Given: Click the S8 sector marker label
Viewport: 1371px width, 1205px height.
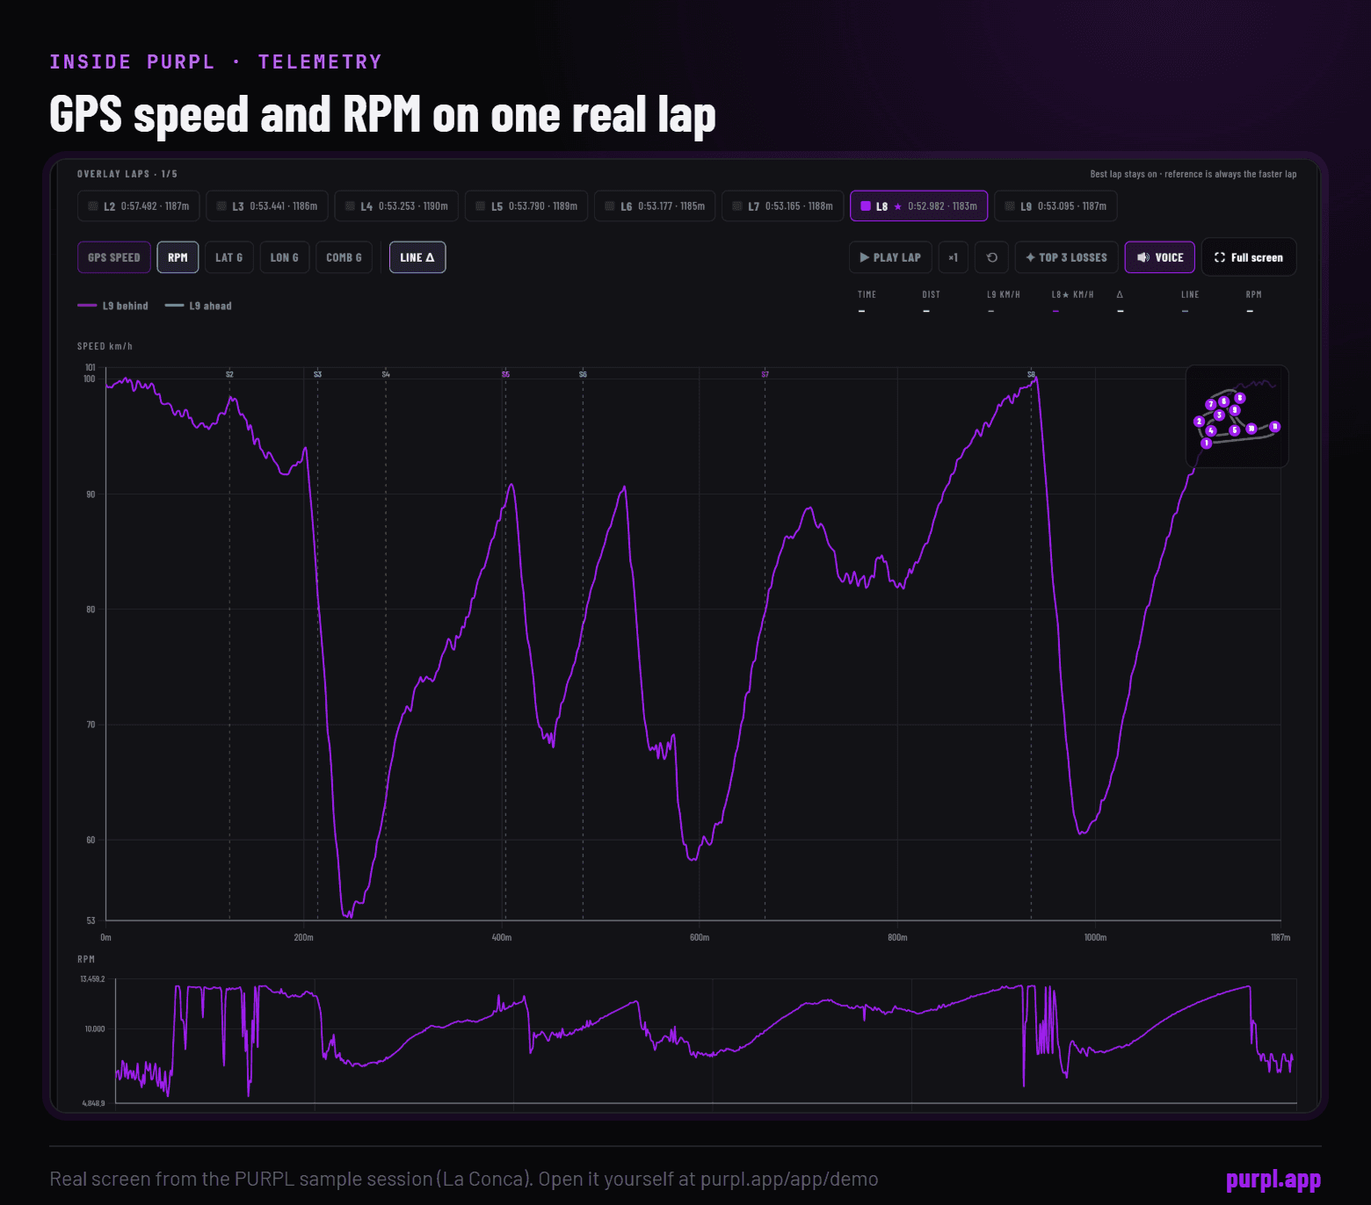Looking at the screenshot, I should point(1031,374).
